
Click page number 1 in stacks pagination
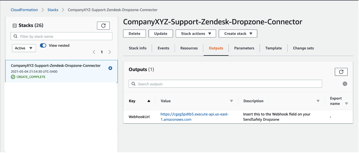(102, 52)
